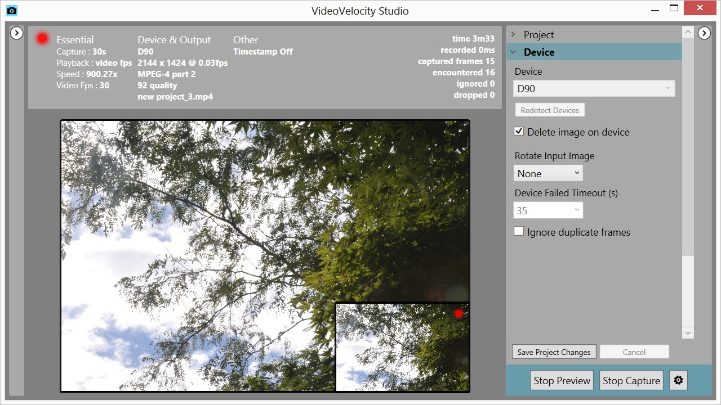
Task: Click the Cancel button
Action: [x=634, y=352]
